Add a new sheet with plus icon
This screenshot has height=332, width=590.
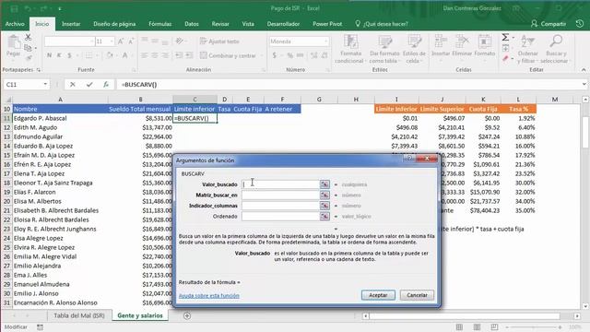click(187, 315)
